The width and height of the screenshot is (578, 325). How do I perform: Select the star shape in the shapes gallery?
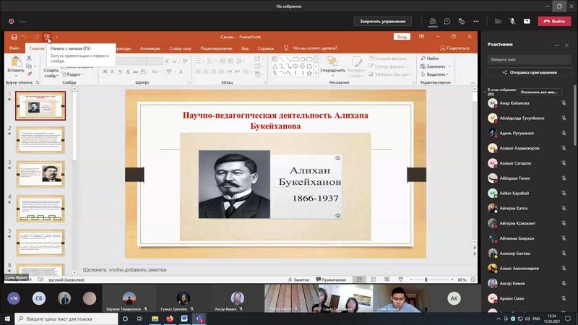(x=309, y=74)
